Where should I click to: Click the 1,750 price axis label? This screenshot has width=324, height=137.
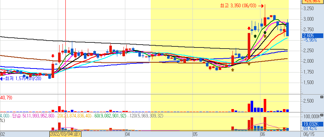pos(308,72)
